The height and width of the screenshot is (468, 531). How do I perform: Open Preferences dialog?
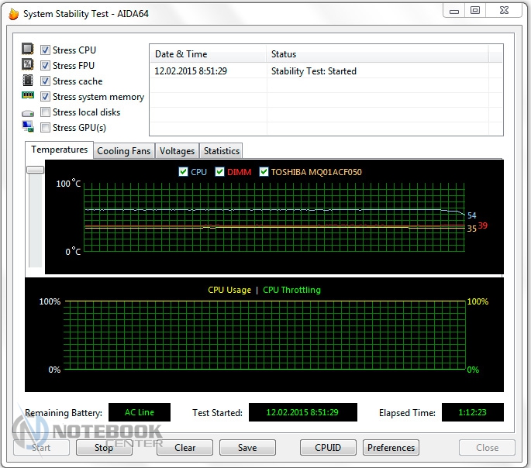pos(391,448)
